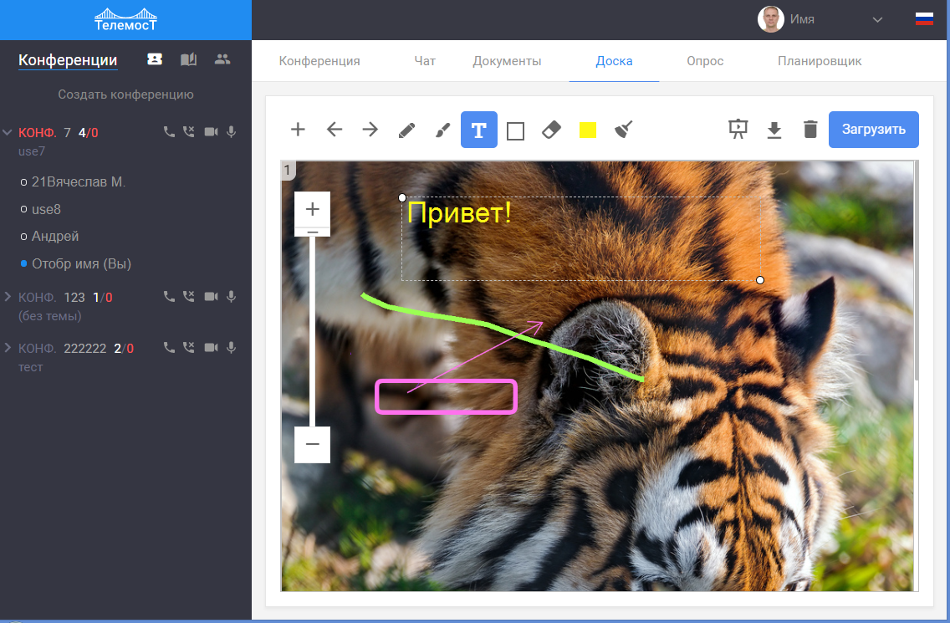Clear board with the broom icon
The width and height of the screenshot is (950, 623).
624,130
